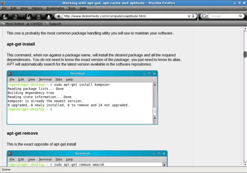Click the apt-get remove heading
247x173 pixels.
click(x=22, y=134)
